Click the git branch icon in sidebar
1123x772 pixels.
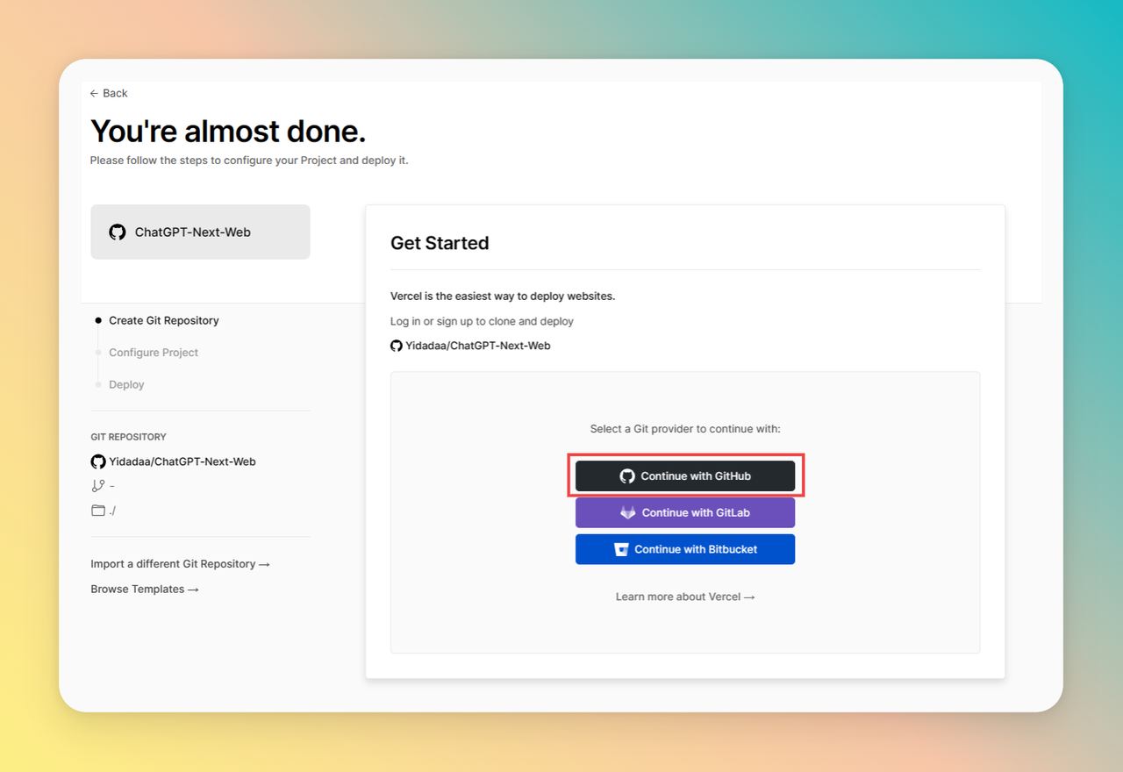98,486
